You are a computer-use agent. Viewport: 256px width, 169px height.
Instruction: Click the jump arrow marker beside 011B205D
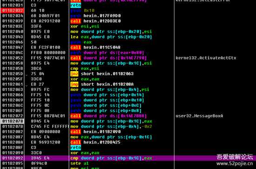(x=27, y=75)
